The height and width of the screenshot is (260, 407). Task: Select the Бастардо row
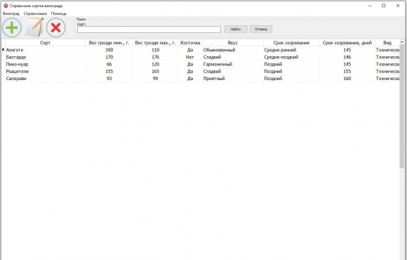point(201,57)
